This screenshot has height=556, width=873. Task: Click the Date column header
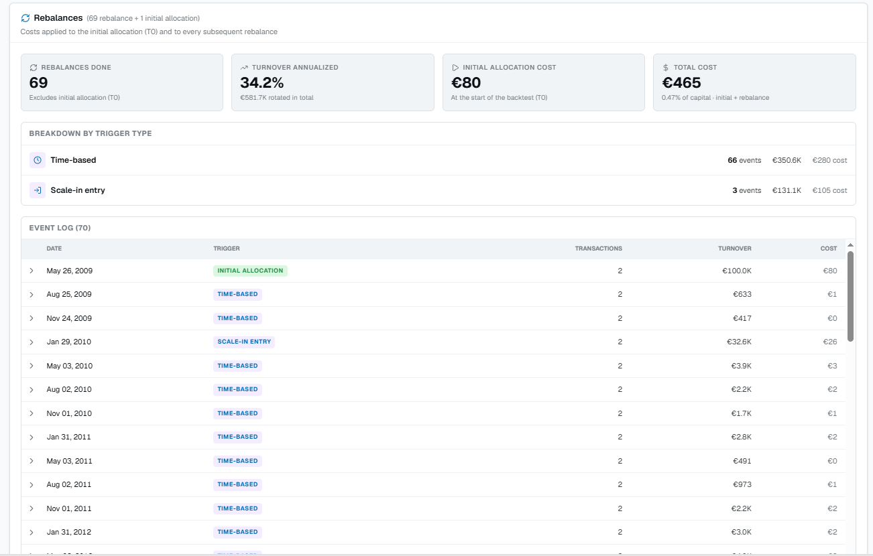coord(54,249)
